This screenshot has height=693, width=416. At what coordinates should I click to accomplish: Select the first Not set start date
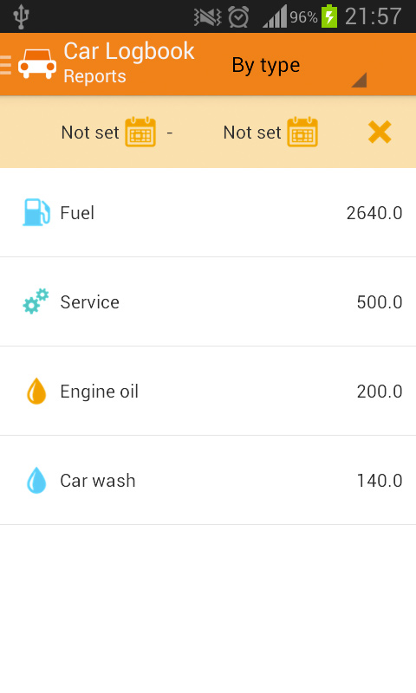point(90,133)
